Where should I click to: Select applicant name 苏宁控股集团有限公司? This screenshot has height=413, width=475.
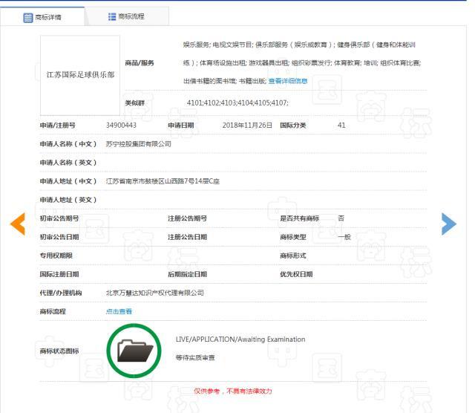[x=139, y=144]
